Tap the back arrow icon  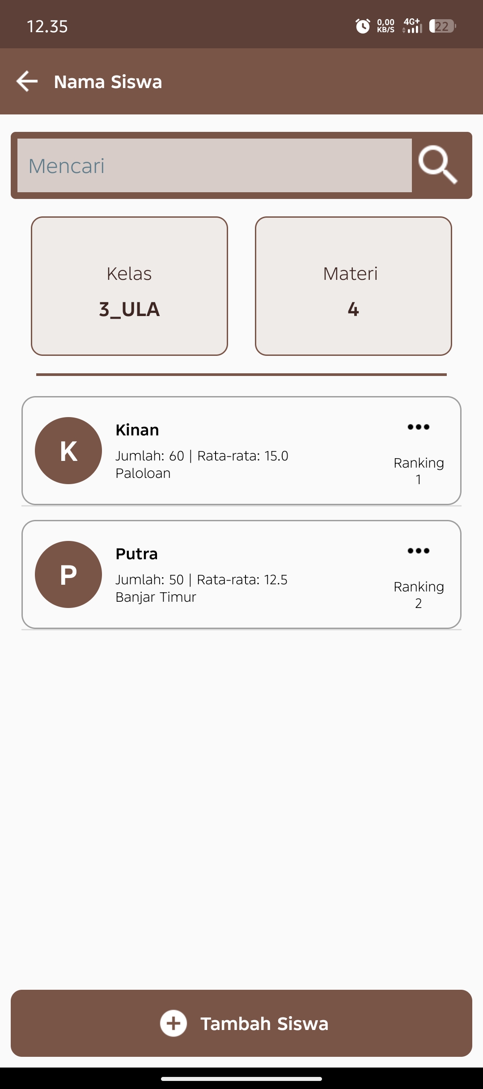click(27, 81)
